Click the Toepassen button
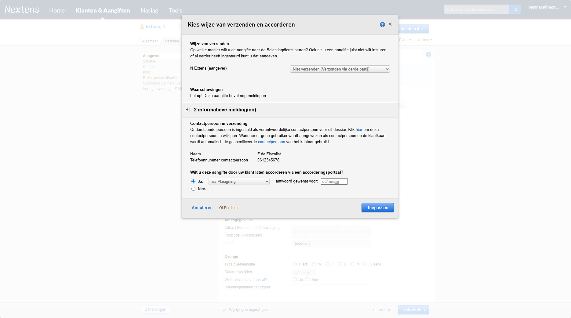 click(377, 208)
